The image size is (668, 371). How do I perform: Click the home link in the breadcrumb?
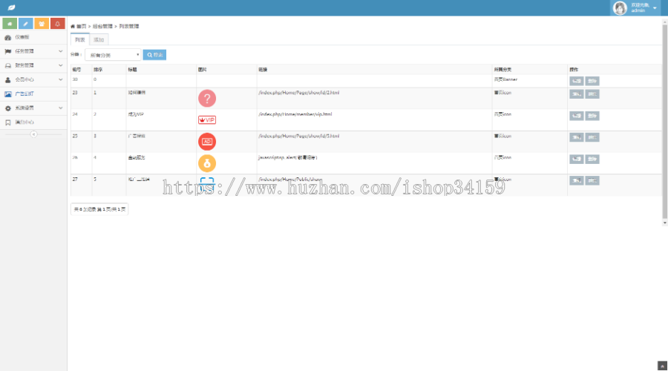(x=81, y=27)
